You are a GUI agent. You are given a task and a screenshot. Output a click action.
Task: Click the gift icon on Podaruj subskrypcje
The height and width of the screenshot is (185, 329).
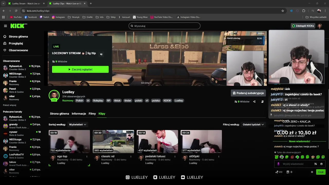pos(234,93)
